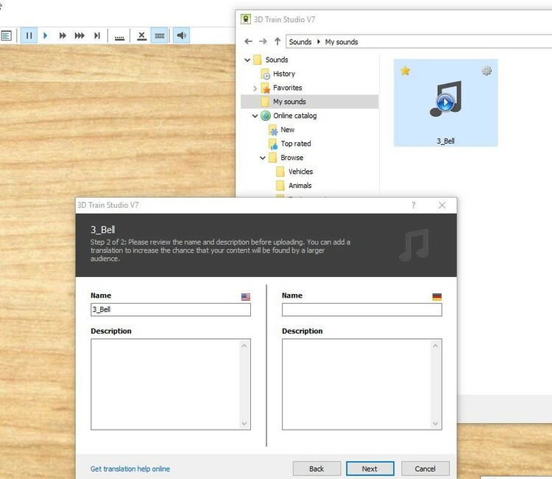Image resolution: width=552 pixels, height=479 pixels.
Task: Click the step-to-next simulation button
Action: pos(97,35)
